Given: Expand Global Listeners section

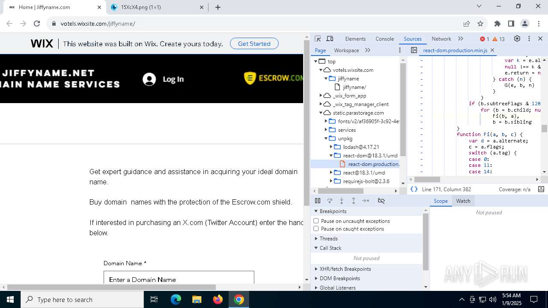Looking at the screenshot, I should pyautogui.click(x=316, y=288).
